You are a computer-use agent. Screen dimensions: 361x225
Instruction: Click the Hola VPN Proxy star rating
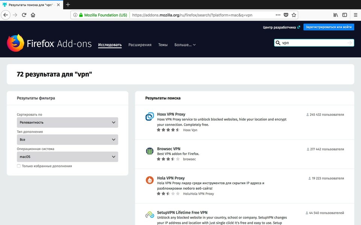(168, 194)
